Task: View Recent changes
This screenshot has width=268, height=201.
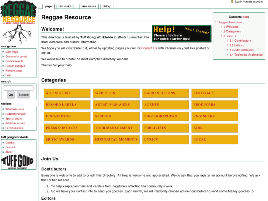Action: point(15,66)
